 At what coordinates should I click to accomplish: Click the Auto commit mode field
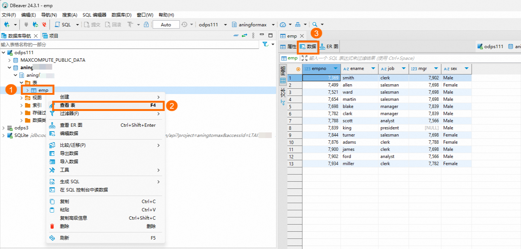tap(166, 24)
